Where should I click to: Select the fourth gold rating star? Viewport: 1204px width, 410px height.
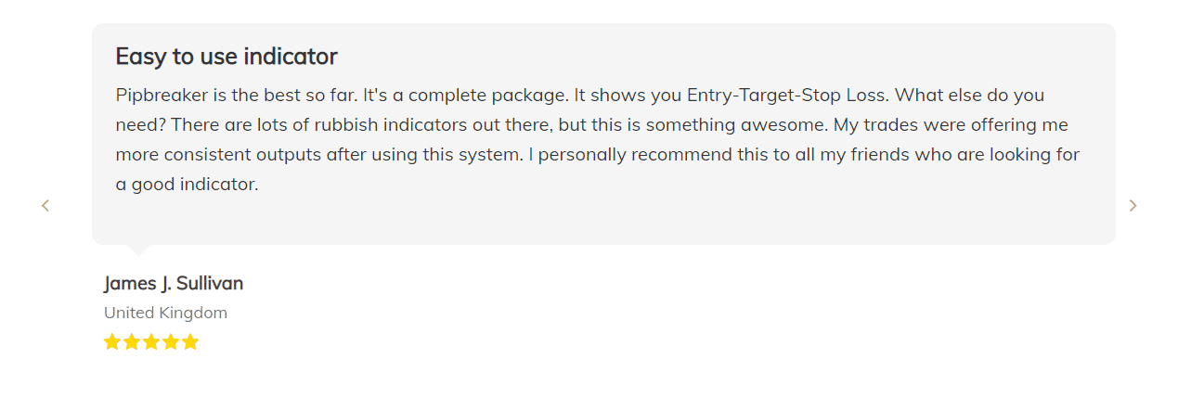[171, 342]
